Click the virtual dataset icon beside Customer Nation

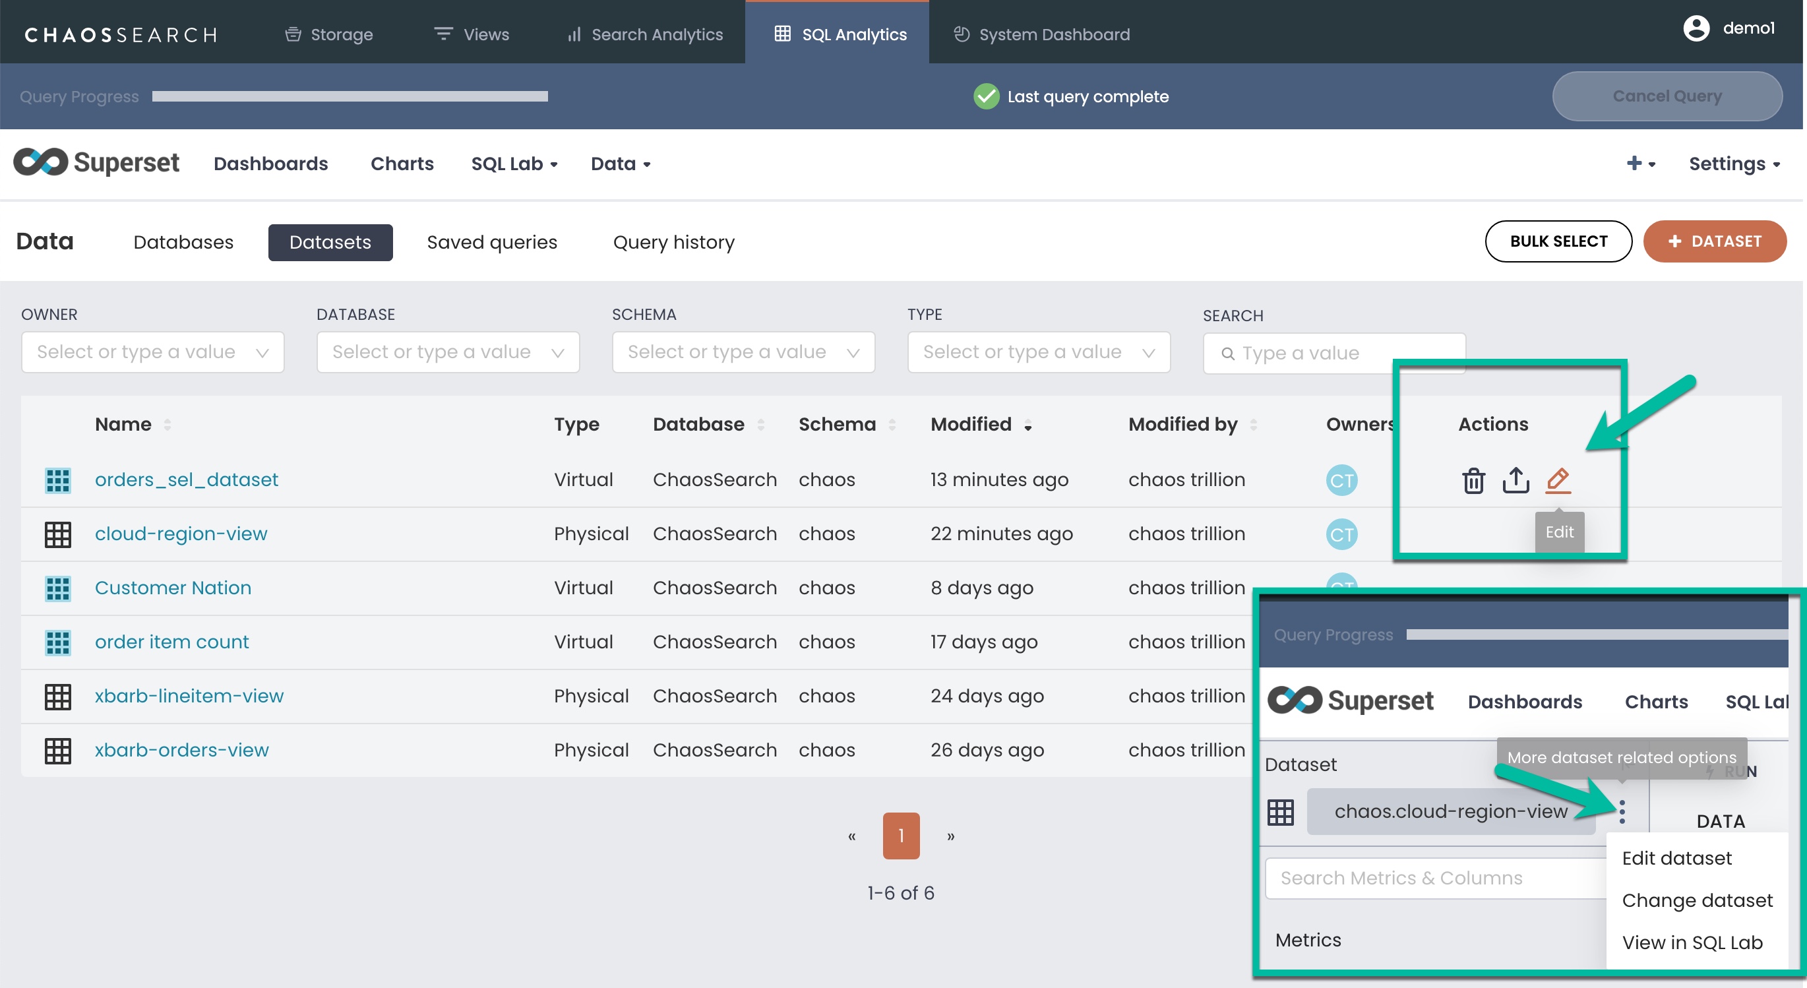pyautogui.click(x=57, y=588)
